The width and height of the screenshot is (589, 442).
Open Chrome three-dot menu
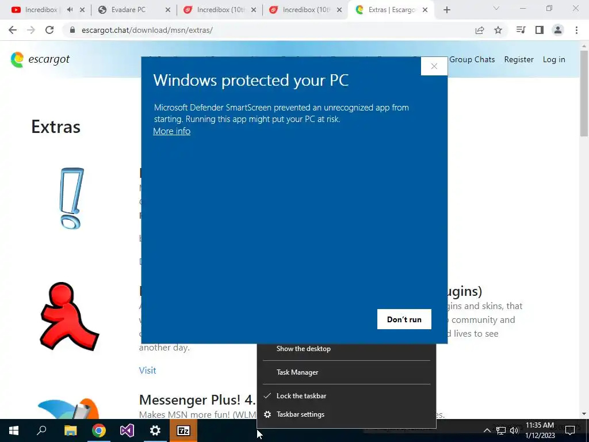pyautogui.click(x=576, y=30)
